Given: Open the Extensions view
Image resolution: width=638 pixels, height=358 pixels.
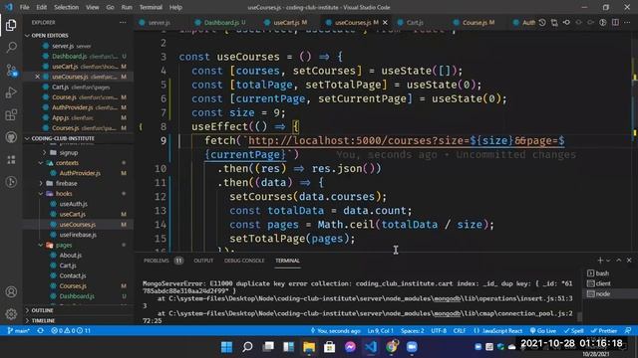Looking at the screenshot, I should pos(11,115).
